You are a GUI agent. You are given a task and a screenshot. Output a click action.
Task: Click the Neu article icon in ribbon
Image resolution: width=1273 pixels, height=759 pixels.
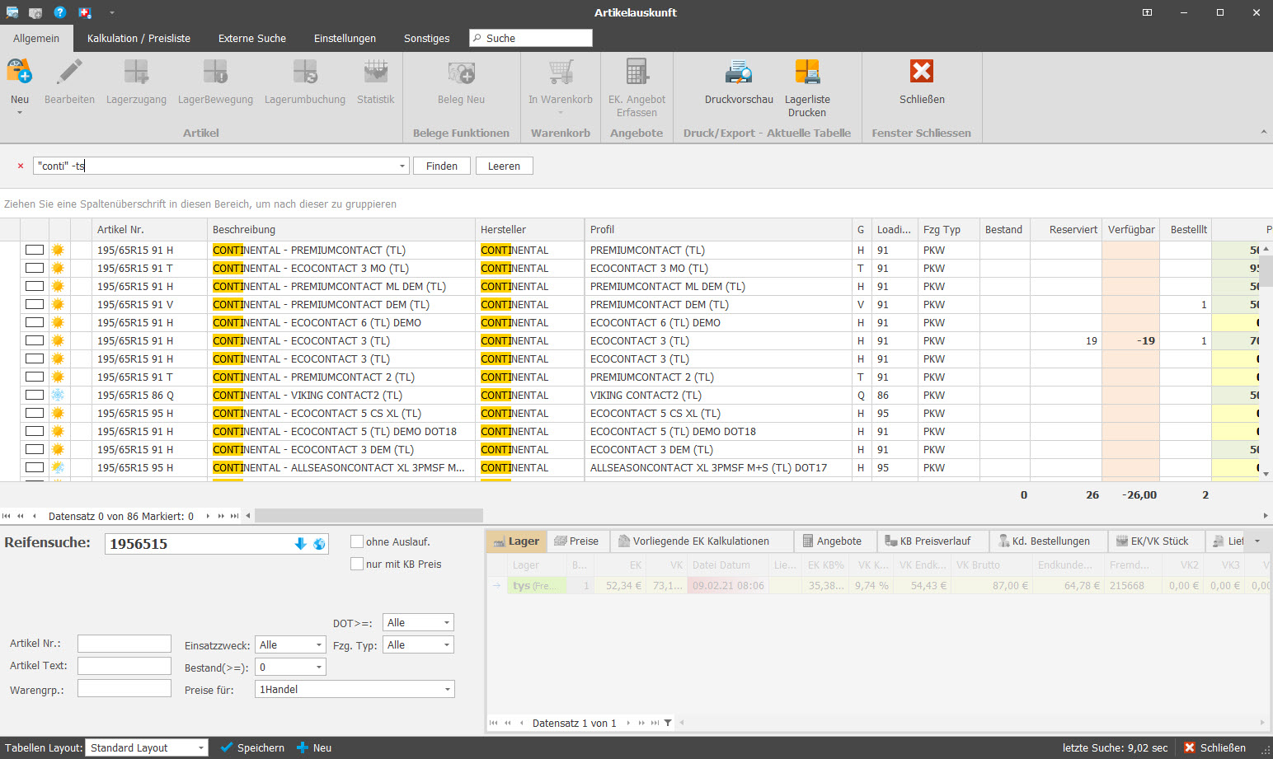click(19, 72)
